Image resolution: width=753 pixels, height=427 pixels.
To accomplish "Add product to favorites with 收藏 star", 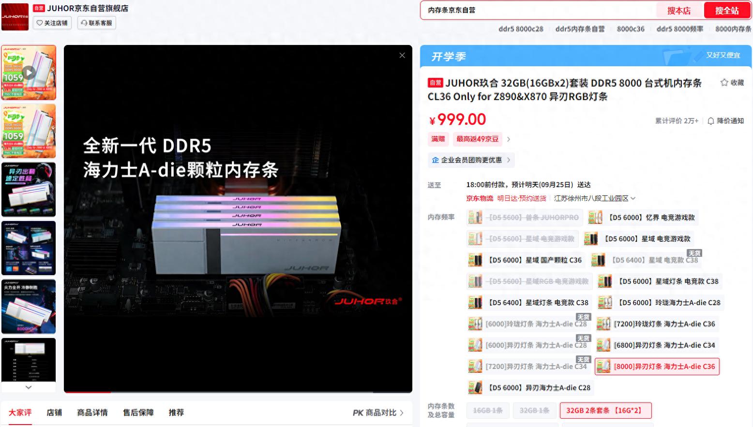I will [x=732, y=83].
